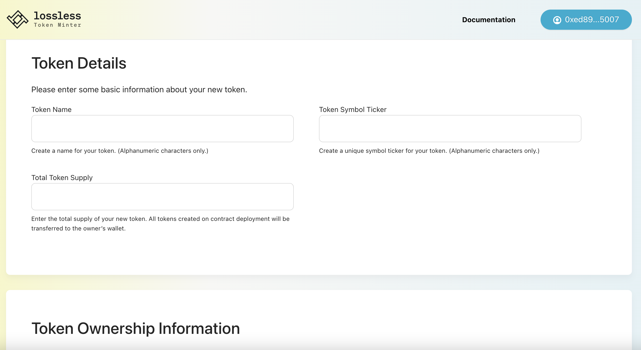This screenshot has width=641, height=350.
Task: Click the Token Name field label
Action: pyautogui.click(x=51, y=109)
